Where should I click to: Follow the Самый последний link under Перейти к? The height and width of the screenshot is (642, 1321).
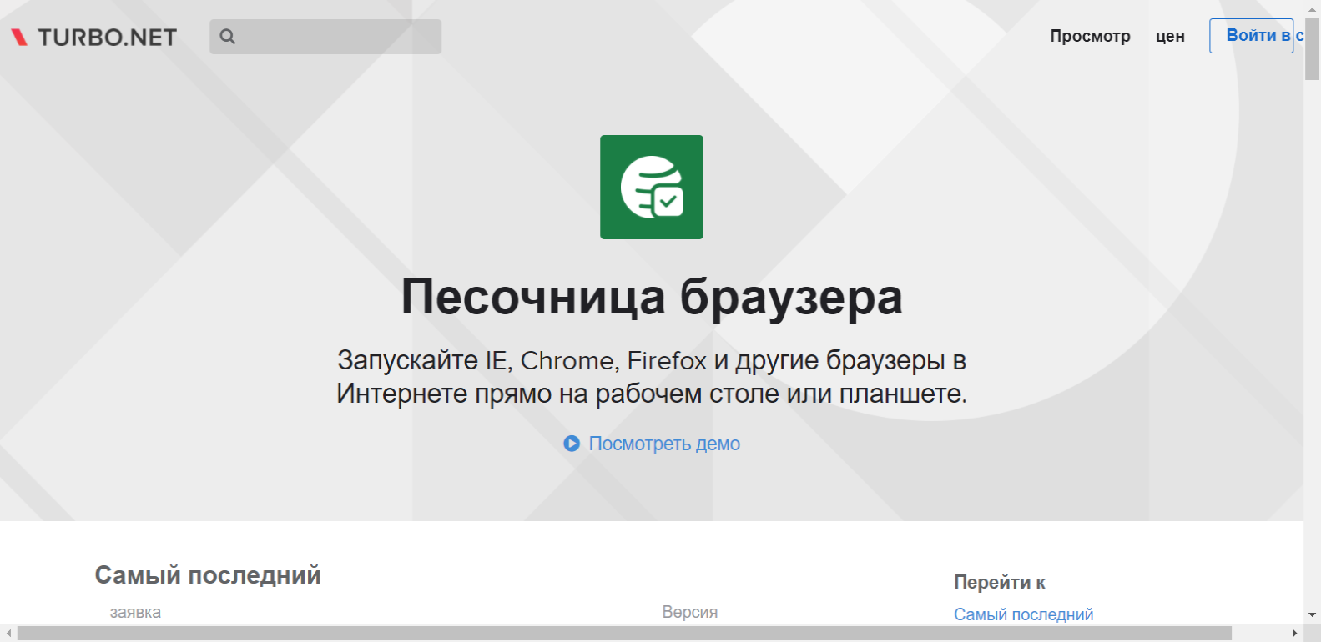[x=1023, y=614]
